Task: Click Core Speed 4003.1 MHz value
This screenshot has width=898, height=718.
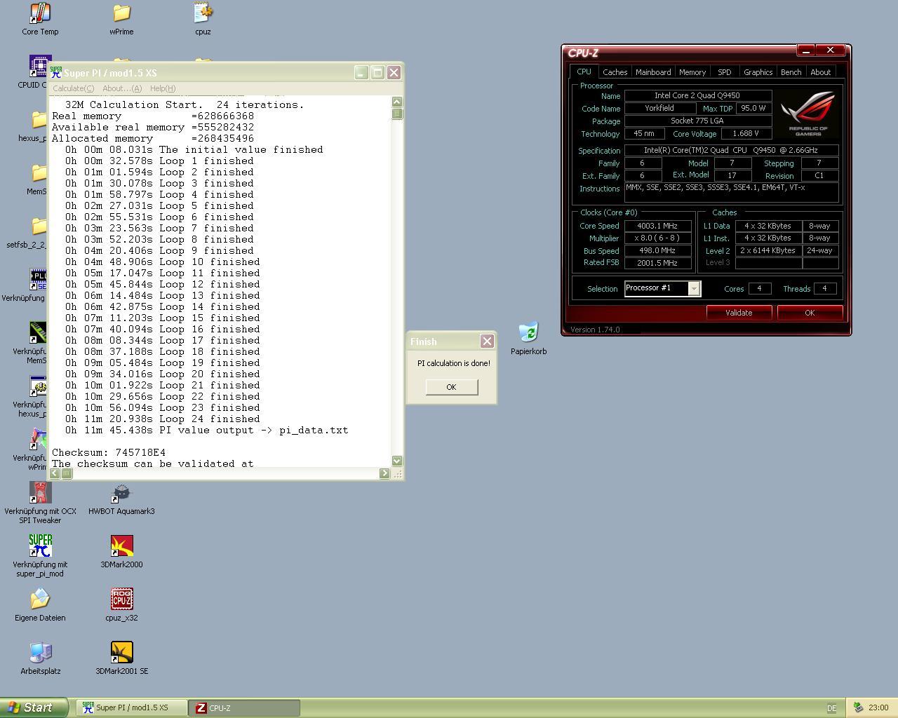Action: (657, 226)
